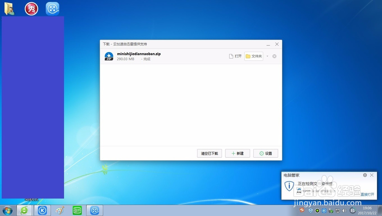Expand the dropdown arrow beside 文件夹
382x216 pixels.
pos(267,56)
